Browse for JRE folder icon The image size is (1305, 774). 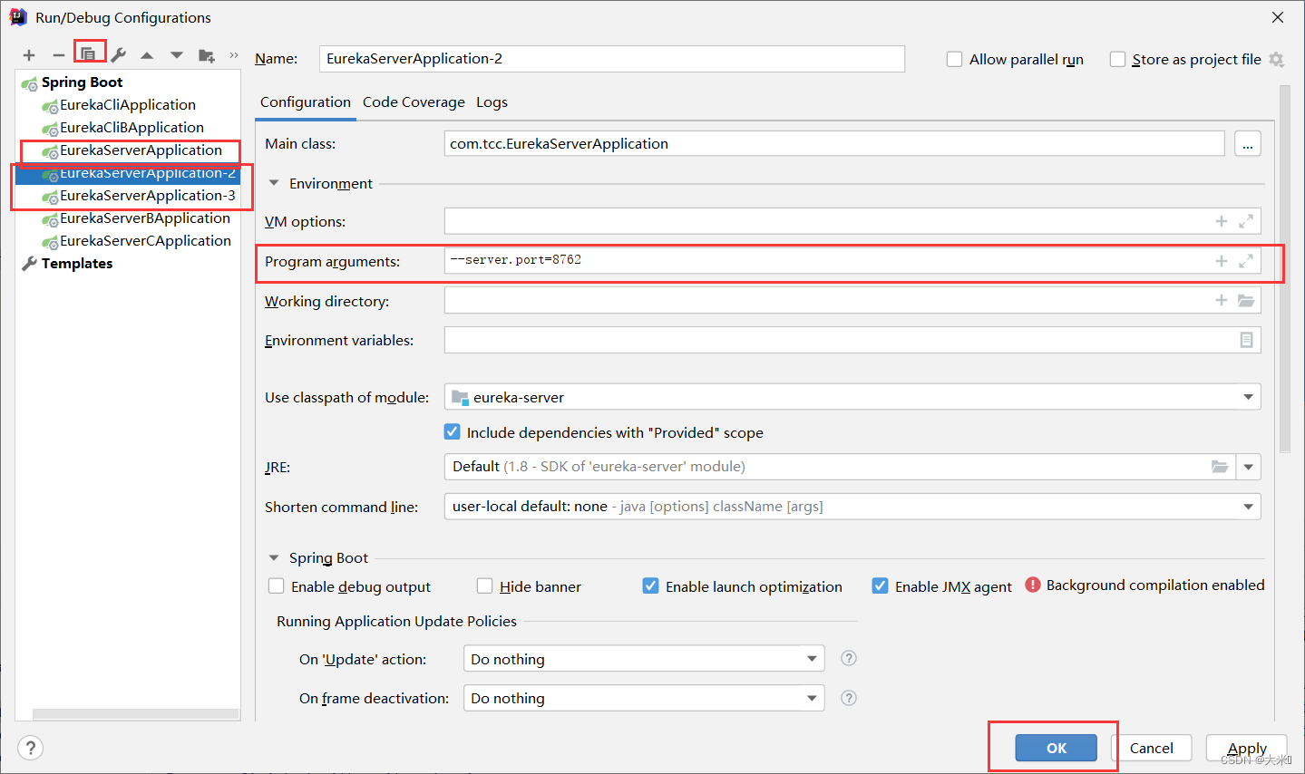(x=1220, y=467)
